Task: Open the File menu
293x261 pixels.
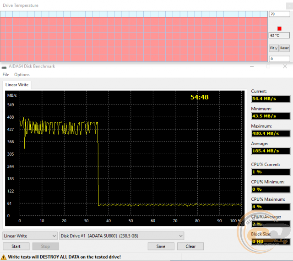Action: pyautogui.click(x=6, y=75)
